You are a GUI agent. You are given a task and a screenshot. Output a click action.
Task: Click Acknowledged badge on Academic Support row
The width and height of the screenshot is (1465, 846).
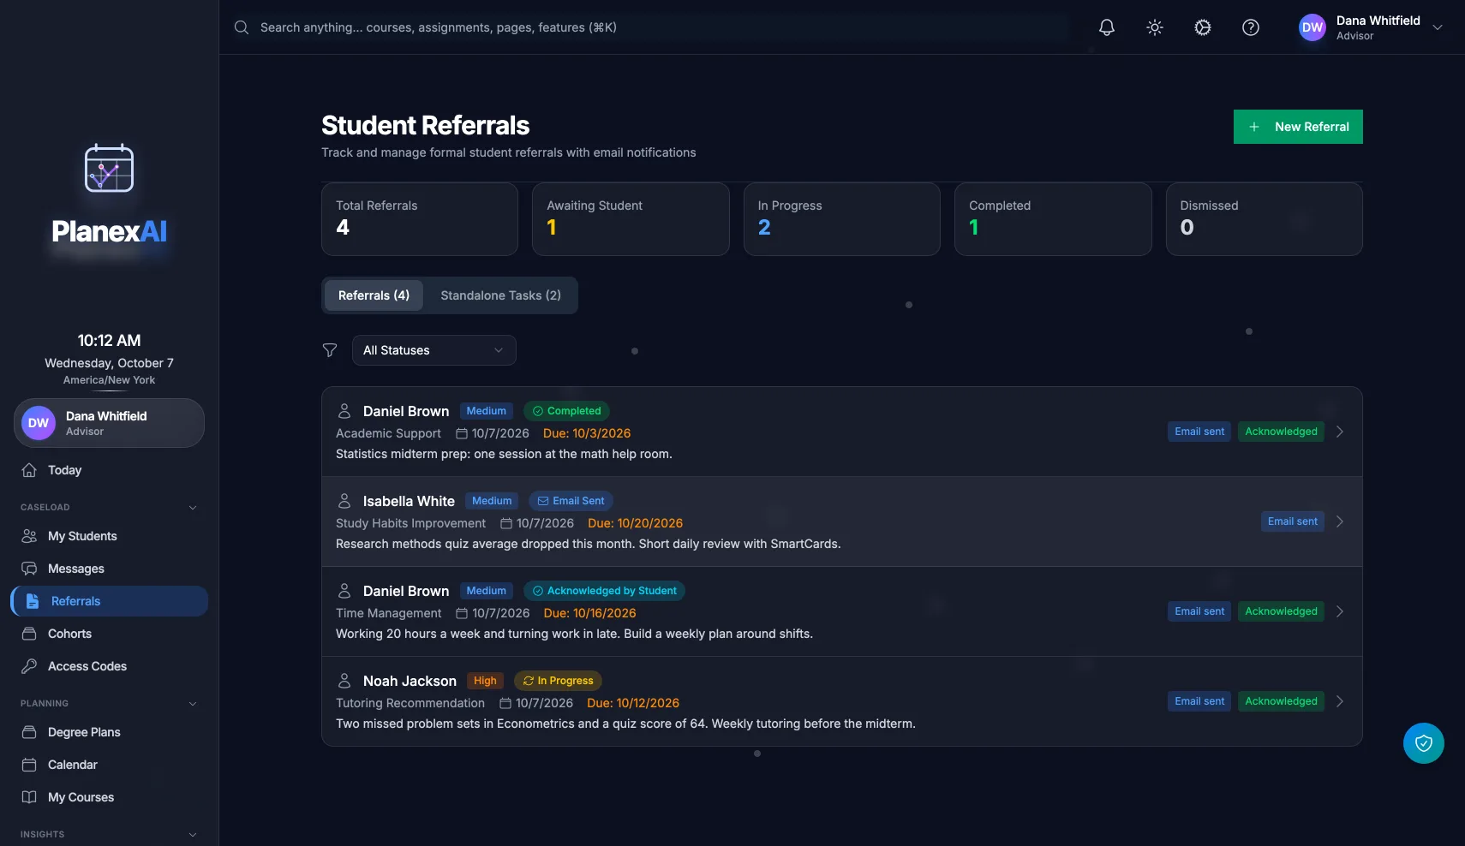[x=1281, y=432]
